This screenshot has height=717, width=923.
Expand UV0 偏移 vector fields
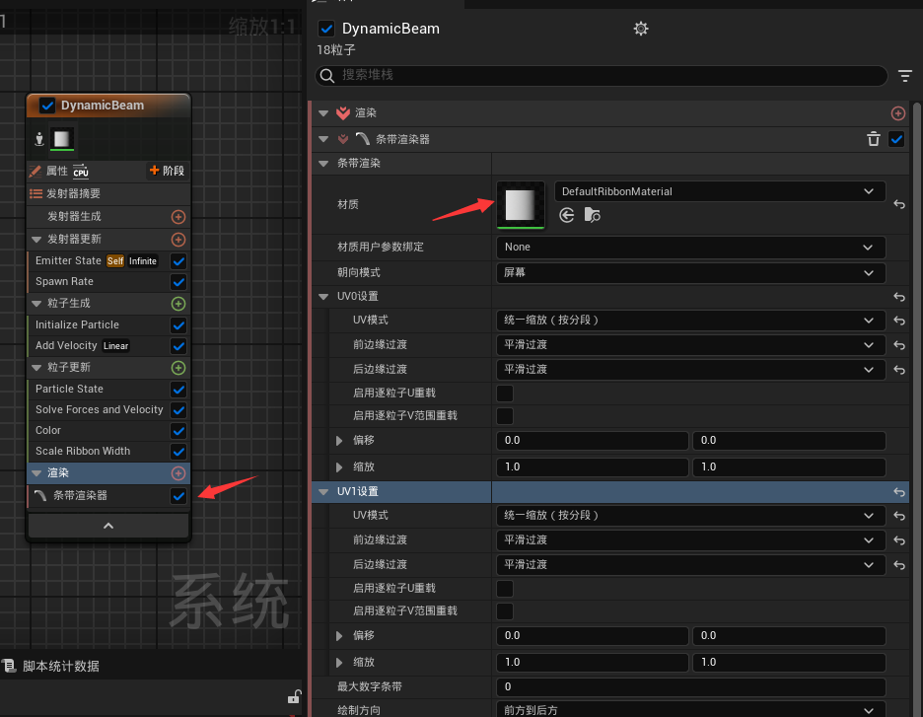coord(339,440)
